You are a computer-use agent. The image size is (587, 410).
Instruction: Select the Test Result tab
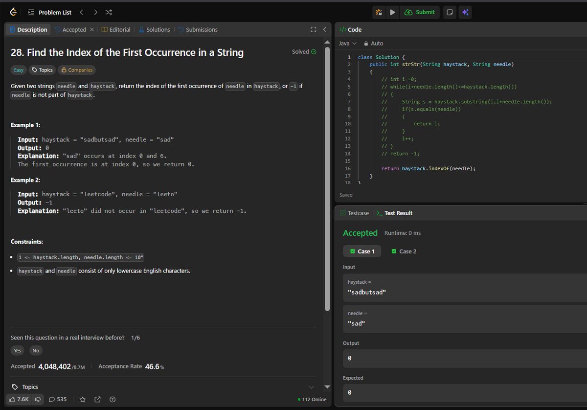[394, 213]
